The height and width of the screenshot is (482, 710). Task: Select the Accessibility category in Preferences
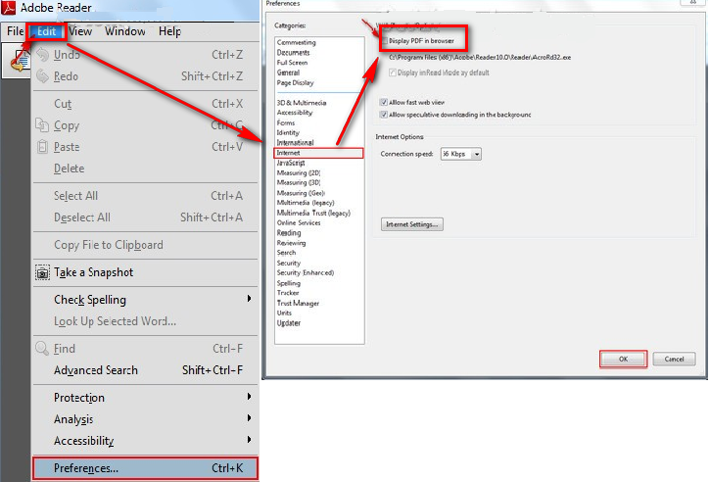[x=295, y=113]
